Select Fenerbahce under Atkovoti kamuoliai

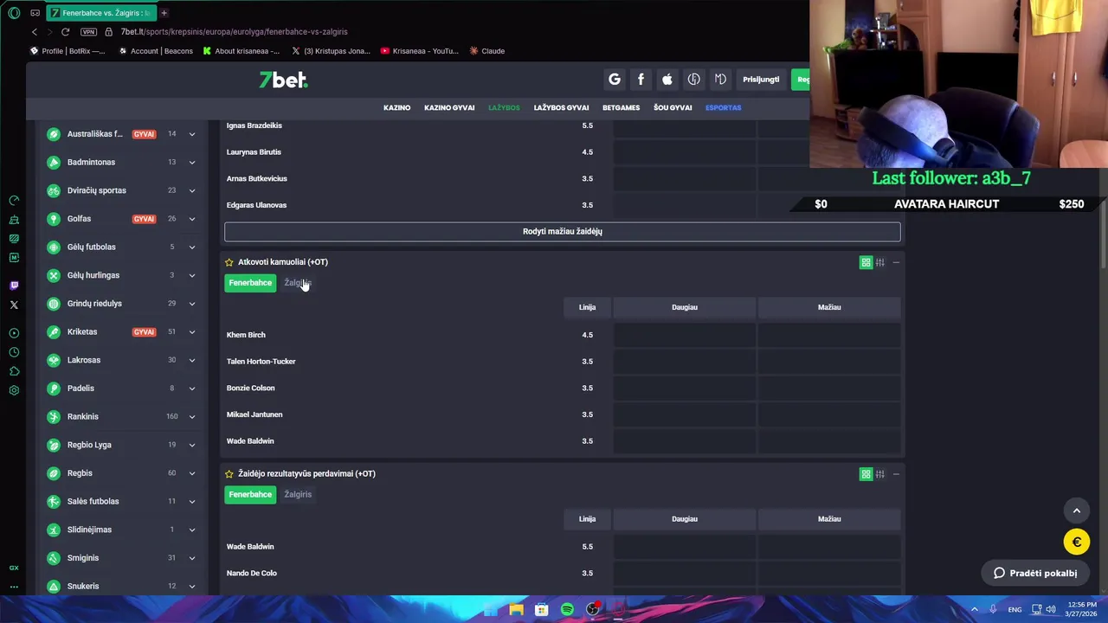250,283
